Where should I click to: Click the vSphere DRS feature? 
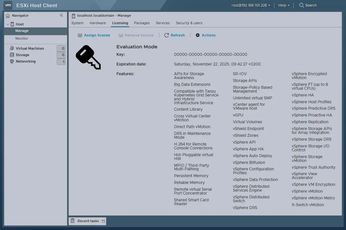click(245, 208)
